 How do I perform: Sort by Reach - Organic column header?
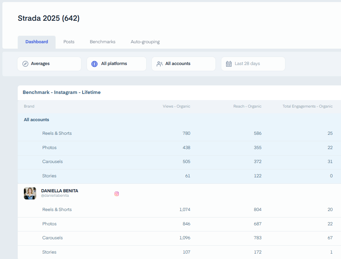[x=247, y=107]
